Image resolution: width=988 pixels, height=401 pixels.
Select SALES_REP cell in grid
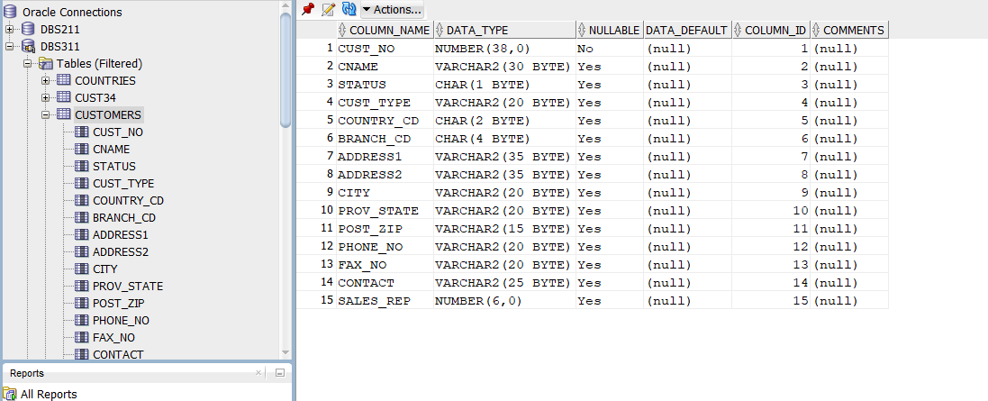click(x=385, y=301)
